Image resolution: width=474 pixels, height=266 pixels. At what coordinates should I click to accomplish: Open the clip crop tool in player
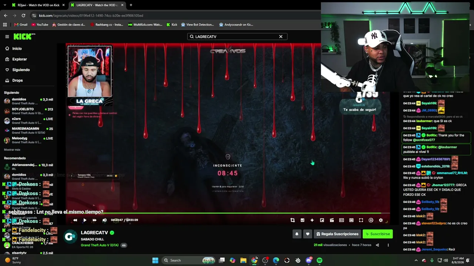(293, 220)
